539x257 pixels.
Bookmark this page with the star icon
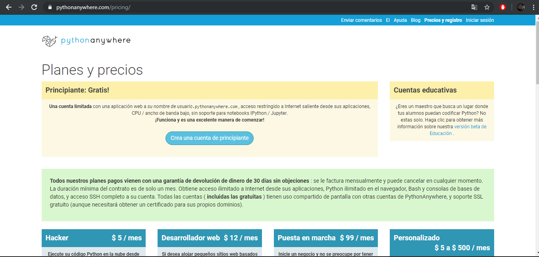click(487, 7)
